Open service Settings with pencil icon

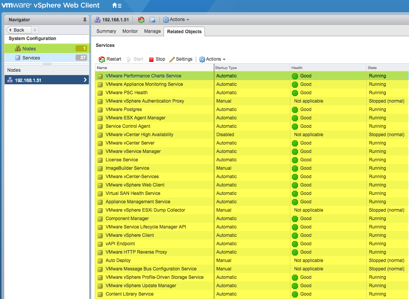181,59
